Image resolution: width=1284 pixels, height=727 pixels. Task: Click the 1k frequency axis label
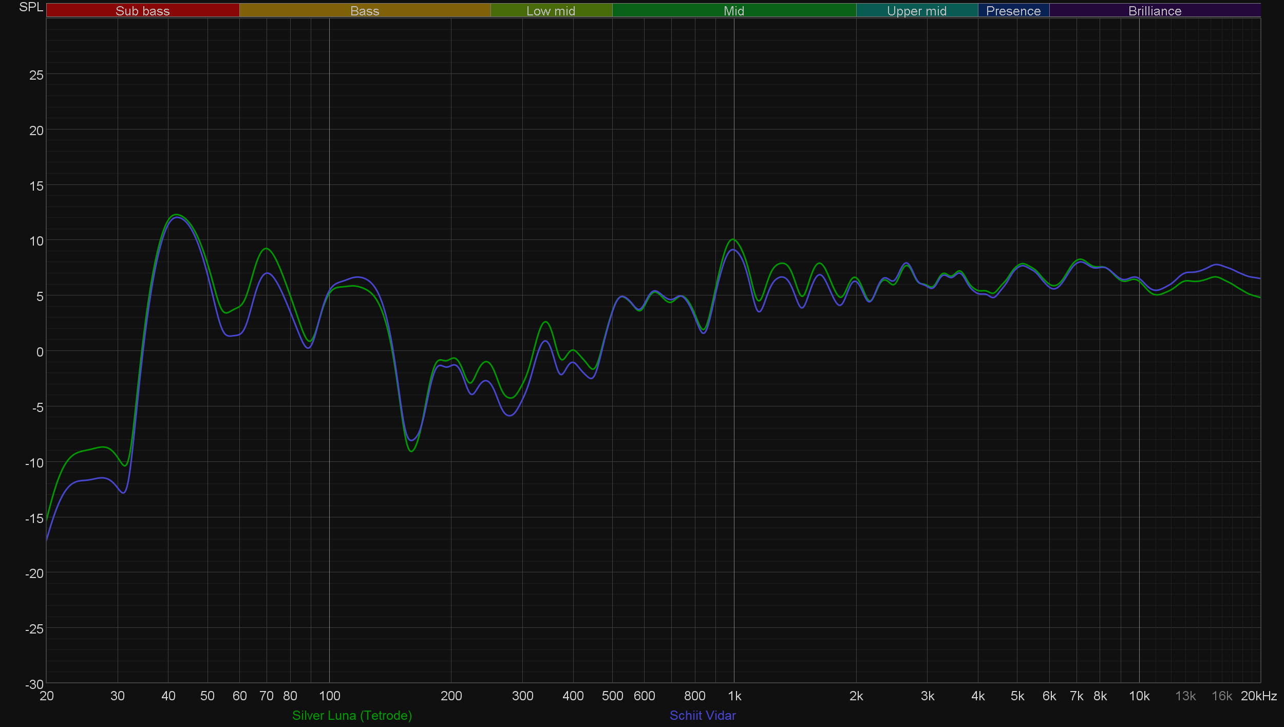pyautogui.click(x=734, y=696)
